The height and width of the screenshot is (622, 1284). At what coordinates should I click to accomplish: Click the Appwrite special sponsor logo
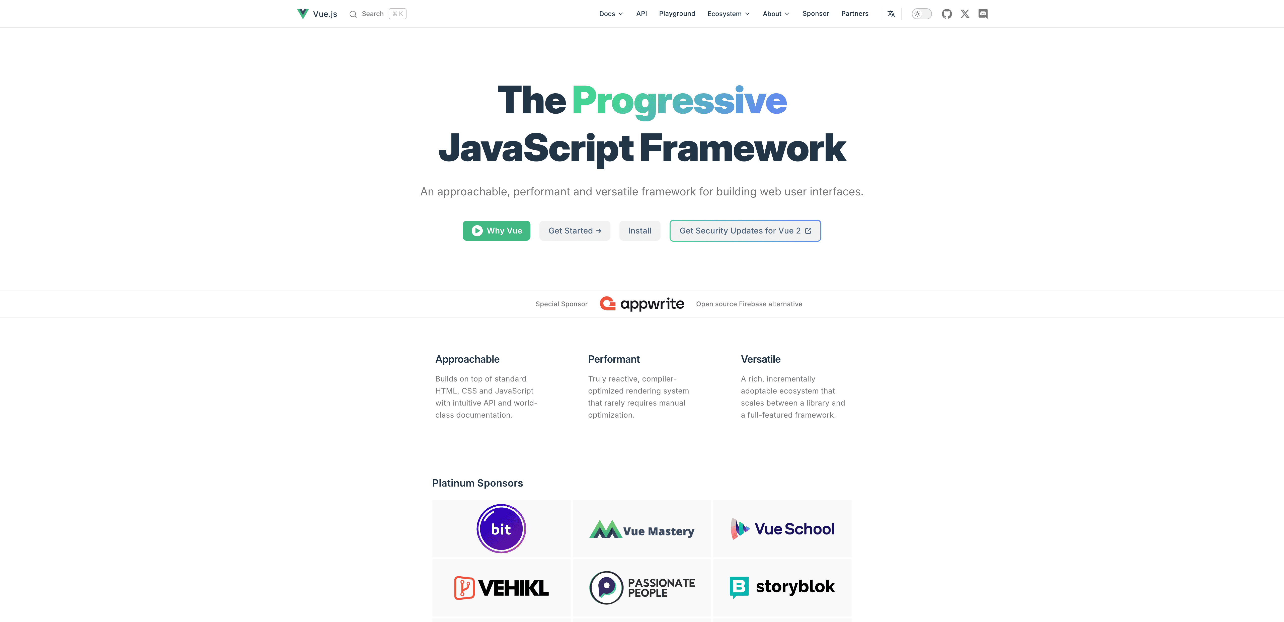tap(641, 303)
